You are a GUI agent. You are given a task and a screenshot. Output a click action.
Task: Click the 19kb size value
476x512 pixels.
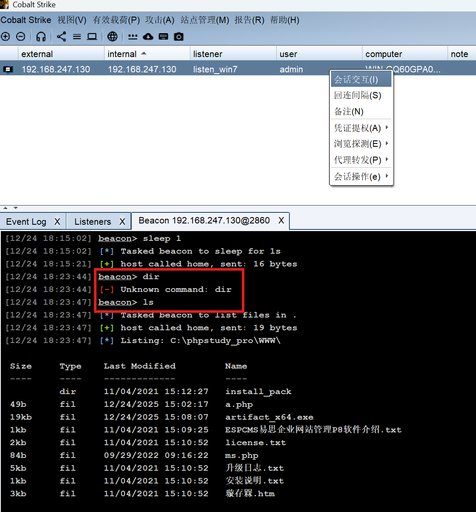tap(21, 417)
